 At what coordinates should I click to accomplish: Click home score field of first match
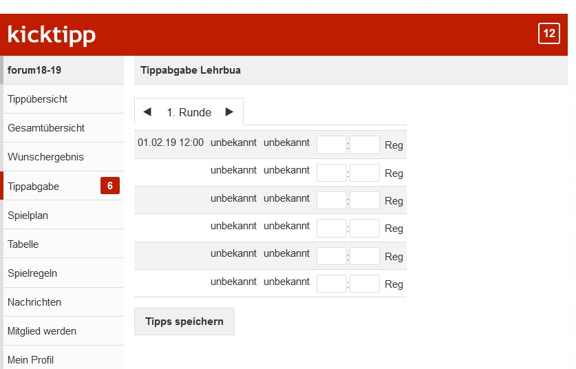331,145
